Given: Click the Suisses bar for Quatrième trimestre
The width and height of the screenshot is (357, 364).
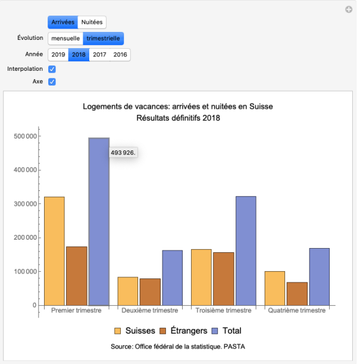Looking at the screenshot, I should coord(275,288).
